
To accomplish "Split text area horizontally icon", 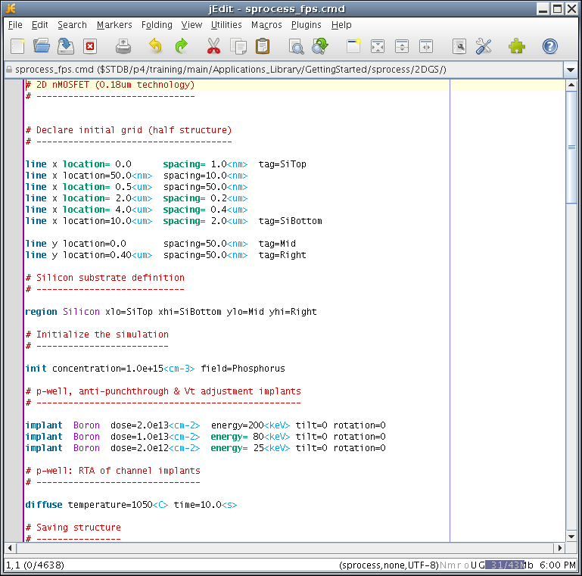I will click(x=402, y=46).
